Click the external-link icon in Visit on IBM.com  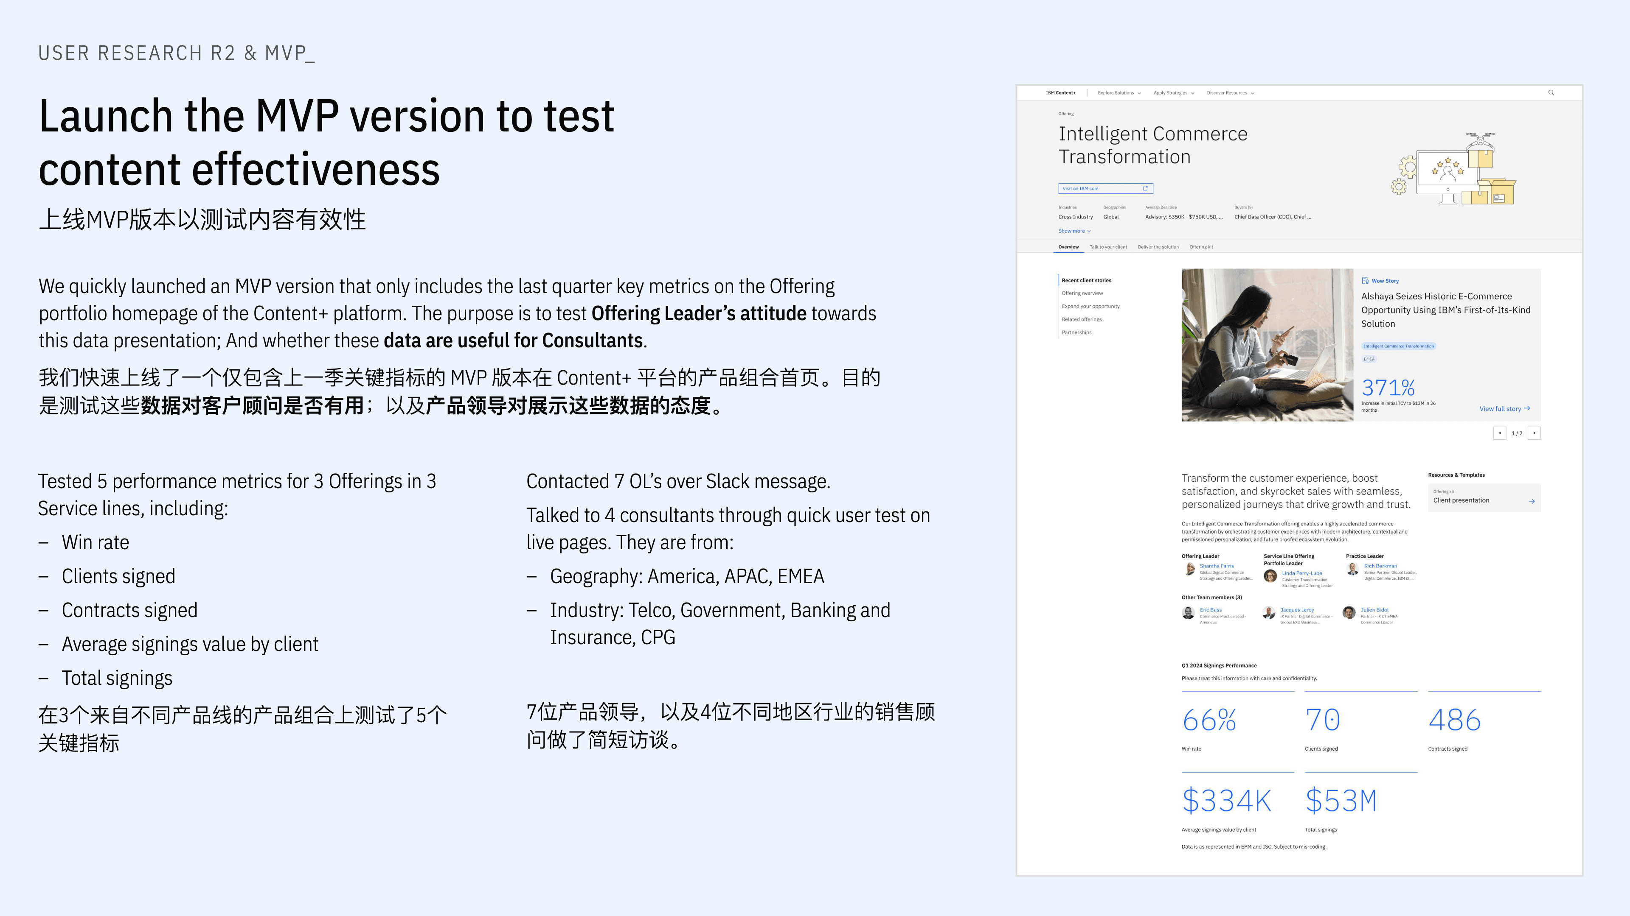pyautogui.click(x=1145, y=188)
